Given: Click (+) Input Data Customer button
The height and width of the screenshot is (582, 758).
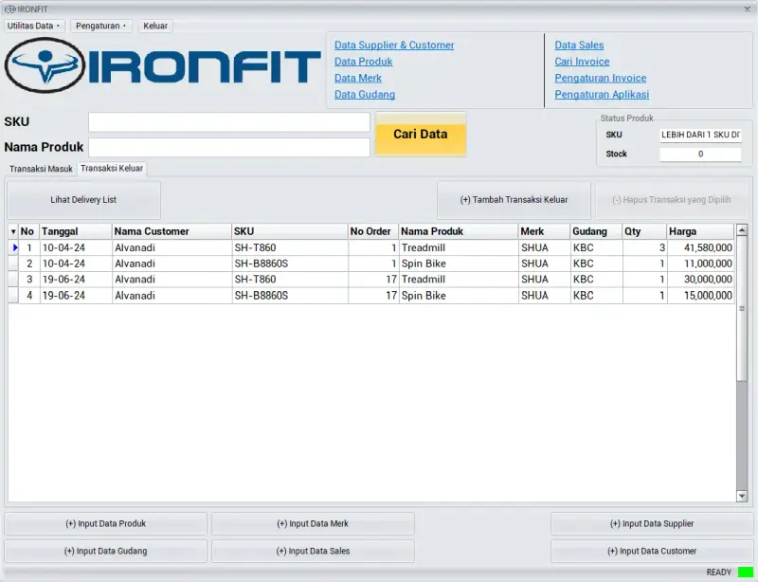Looking at the screenshot, I should pyautogui.click(x=652, y=551).
